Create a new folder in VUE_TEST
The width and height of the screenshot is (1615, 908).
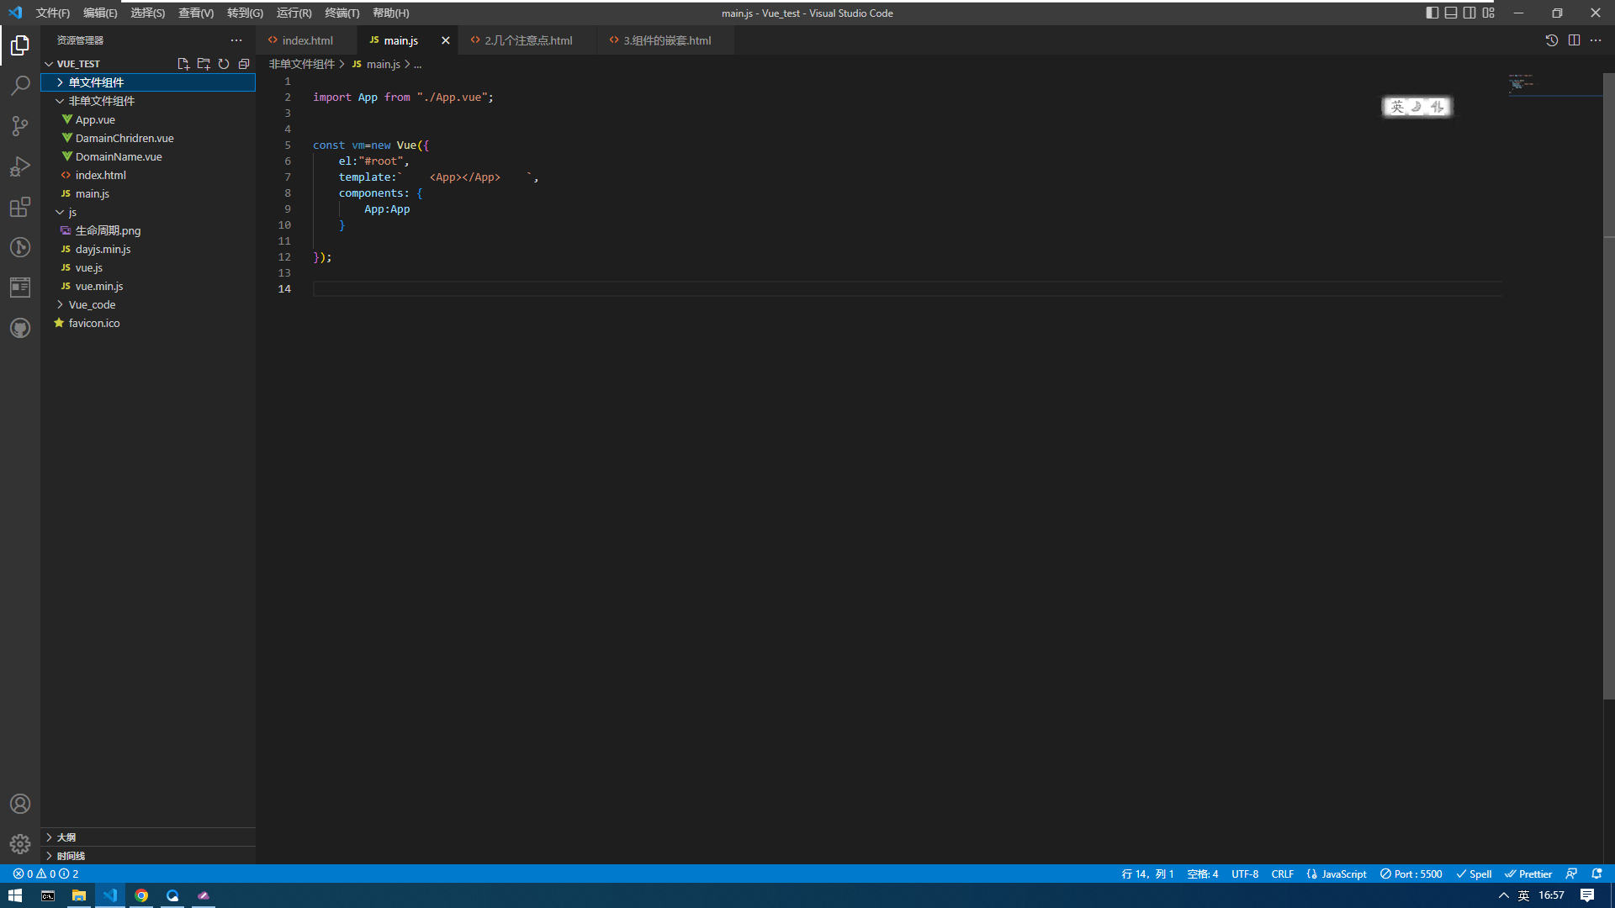204,64
